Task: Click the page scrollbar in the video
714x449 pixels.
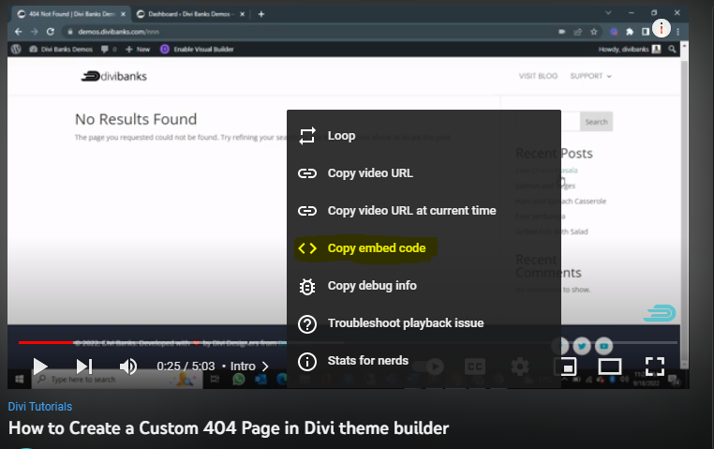Action: pos(684,205)
